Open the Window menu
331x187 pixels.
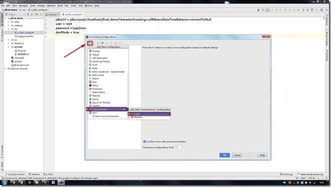pos(88,6)
